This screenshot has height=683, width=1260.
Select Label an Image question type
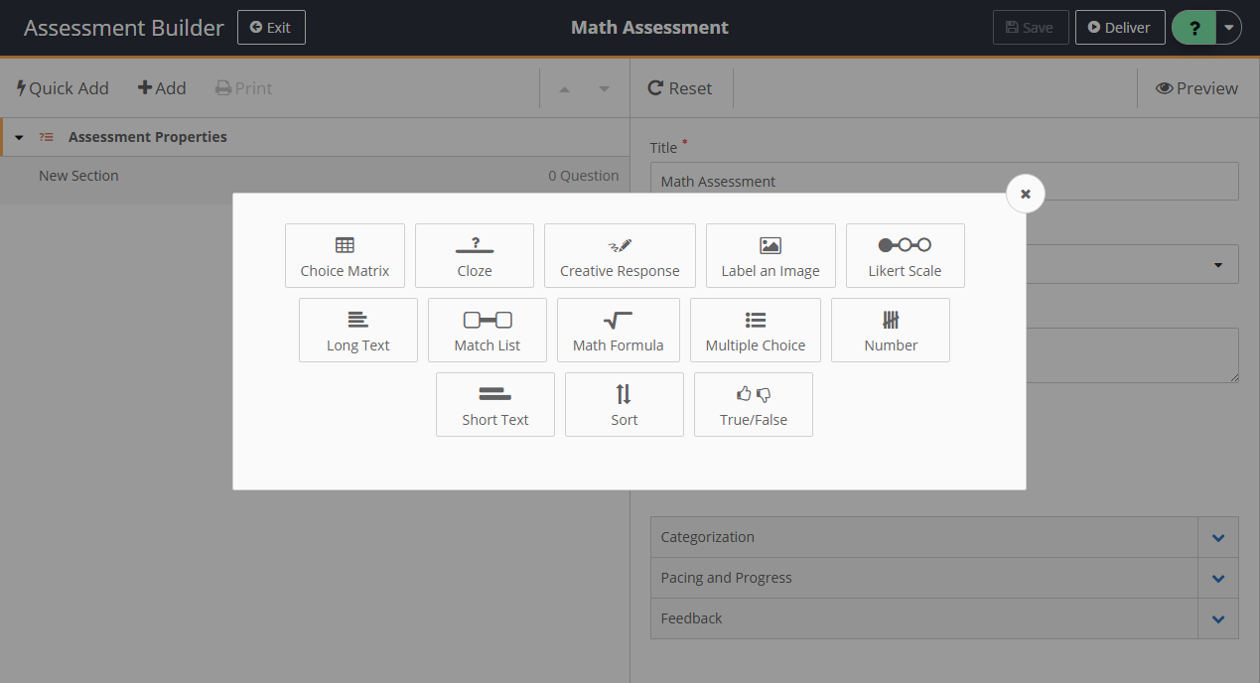pos(770,256)
